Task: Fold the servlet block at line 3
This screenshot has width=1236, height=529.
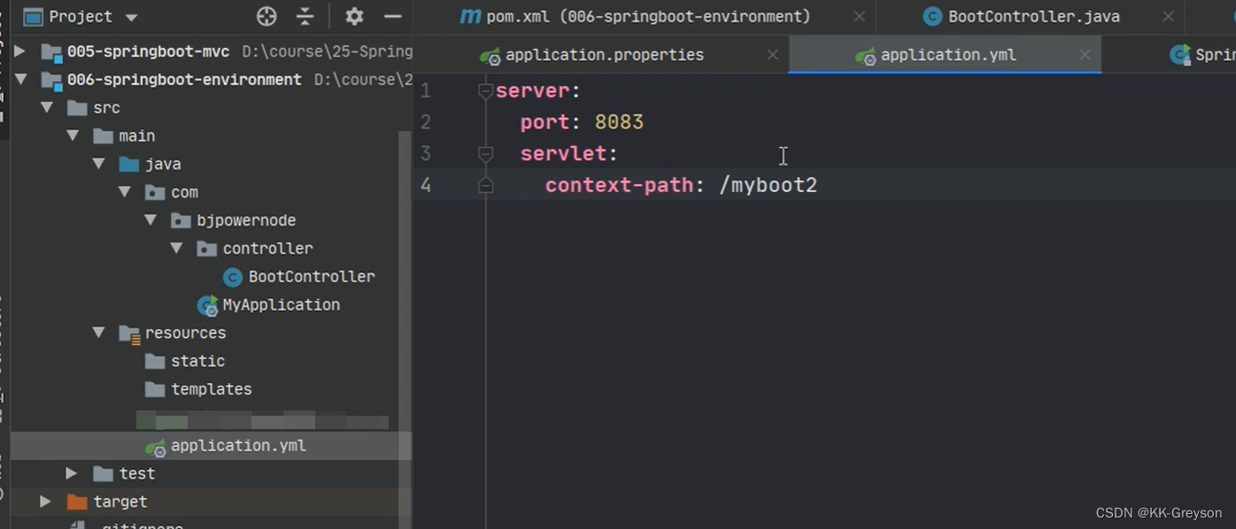Action: point(485,154)
